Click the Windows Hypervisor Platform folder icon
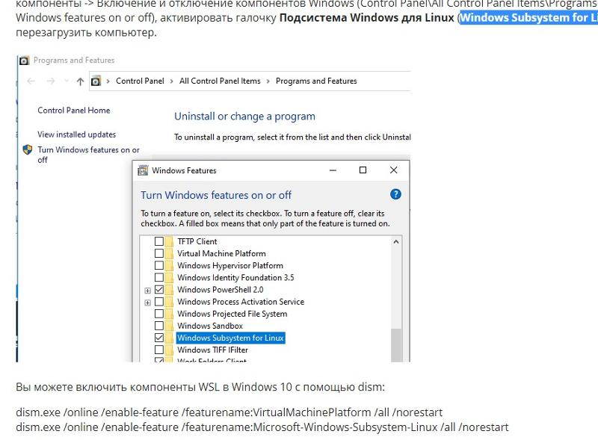The height and width of the screenshot is (440, 598). (x=169, y=265)
